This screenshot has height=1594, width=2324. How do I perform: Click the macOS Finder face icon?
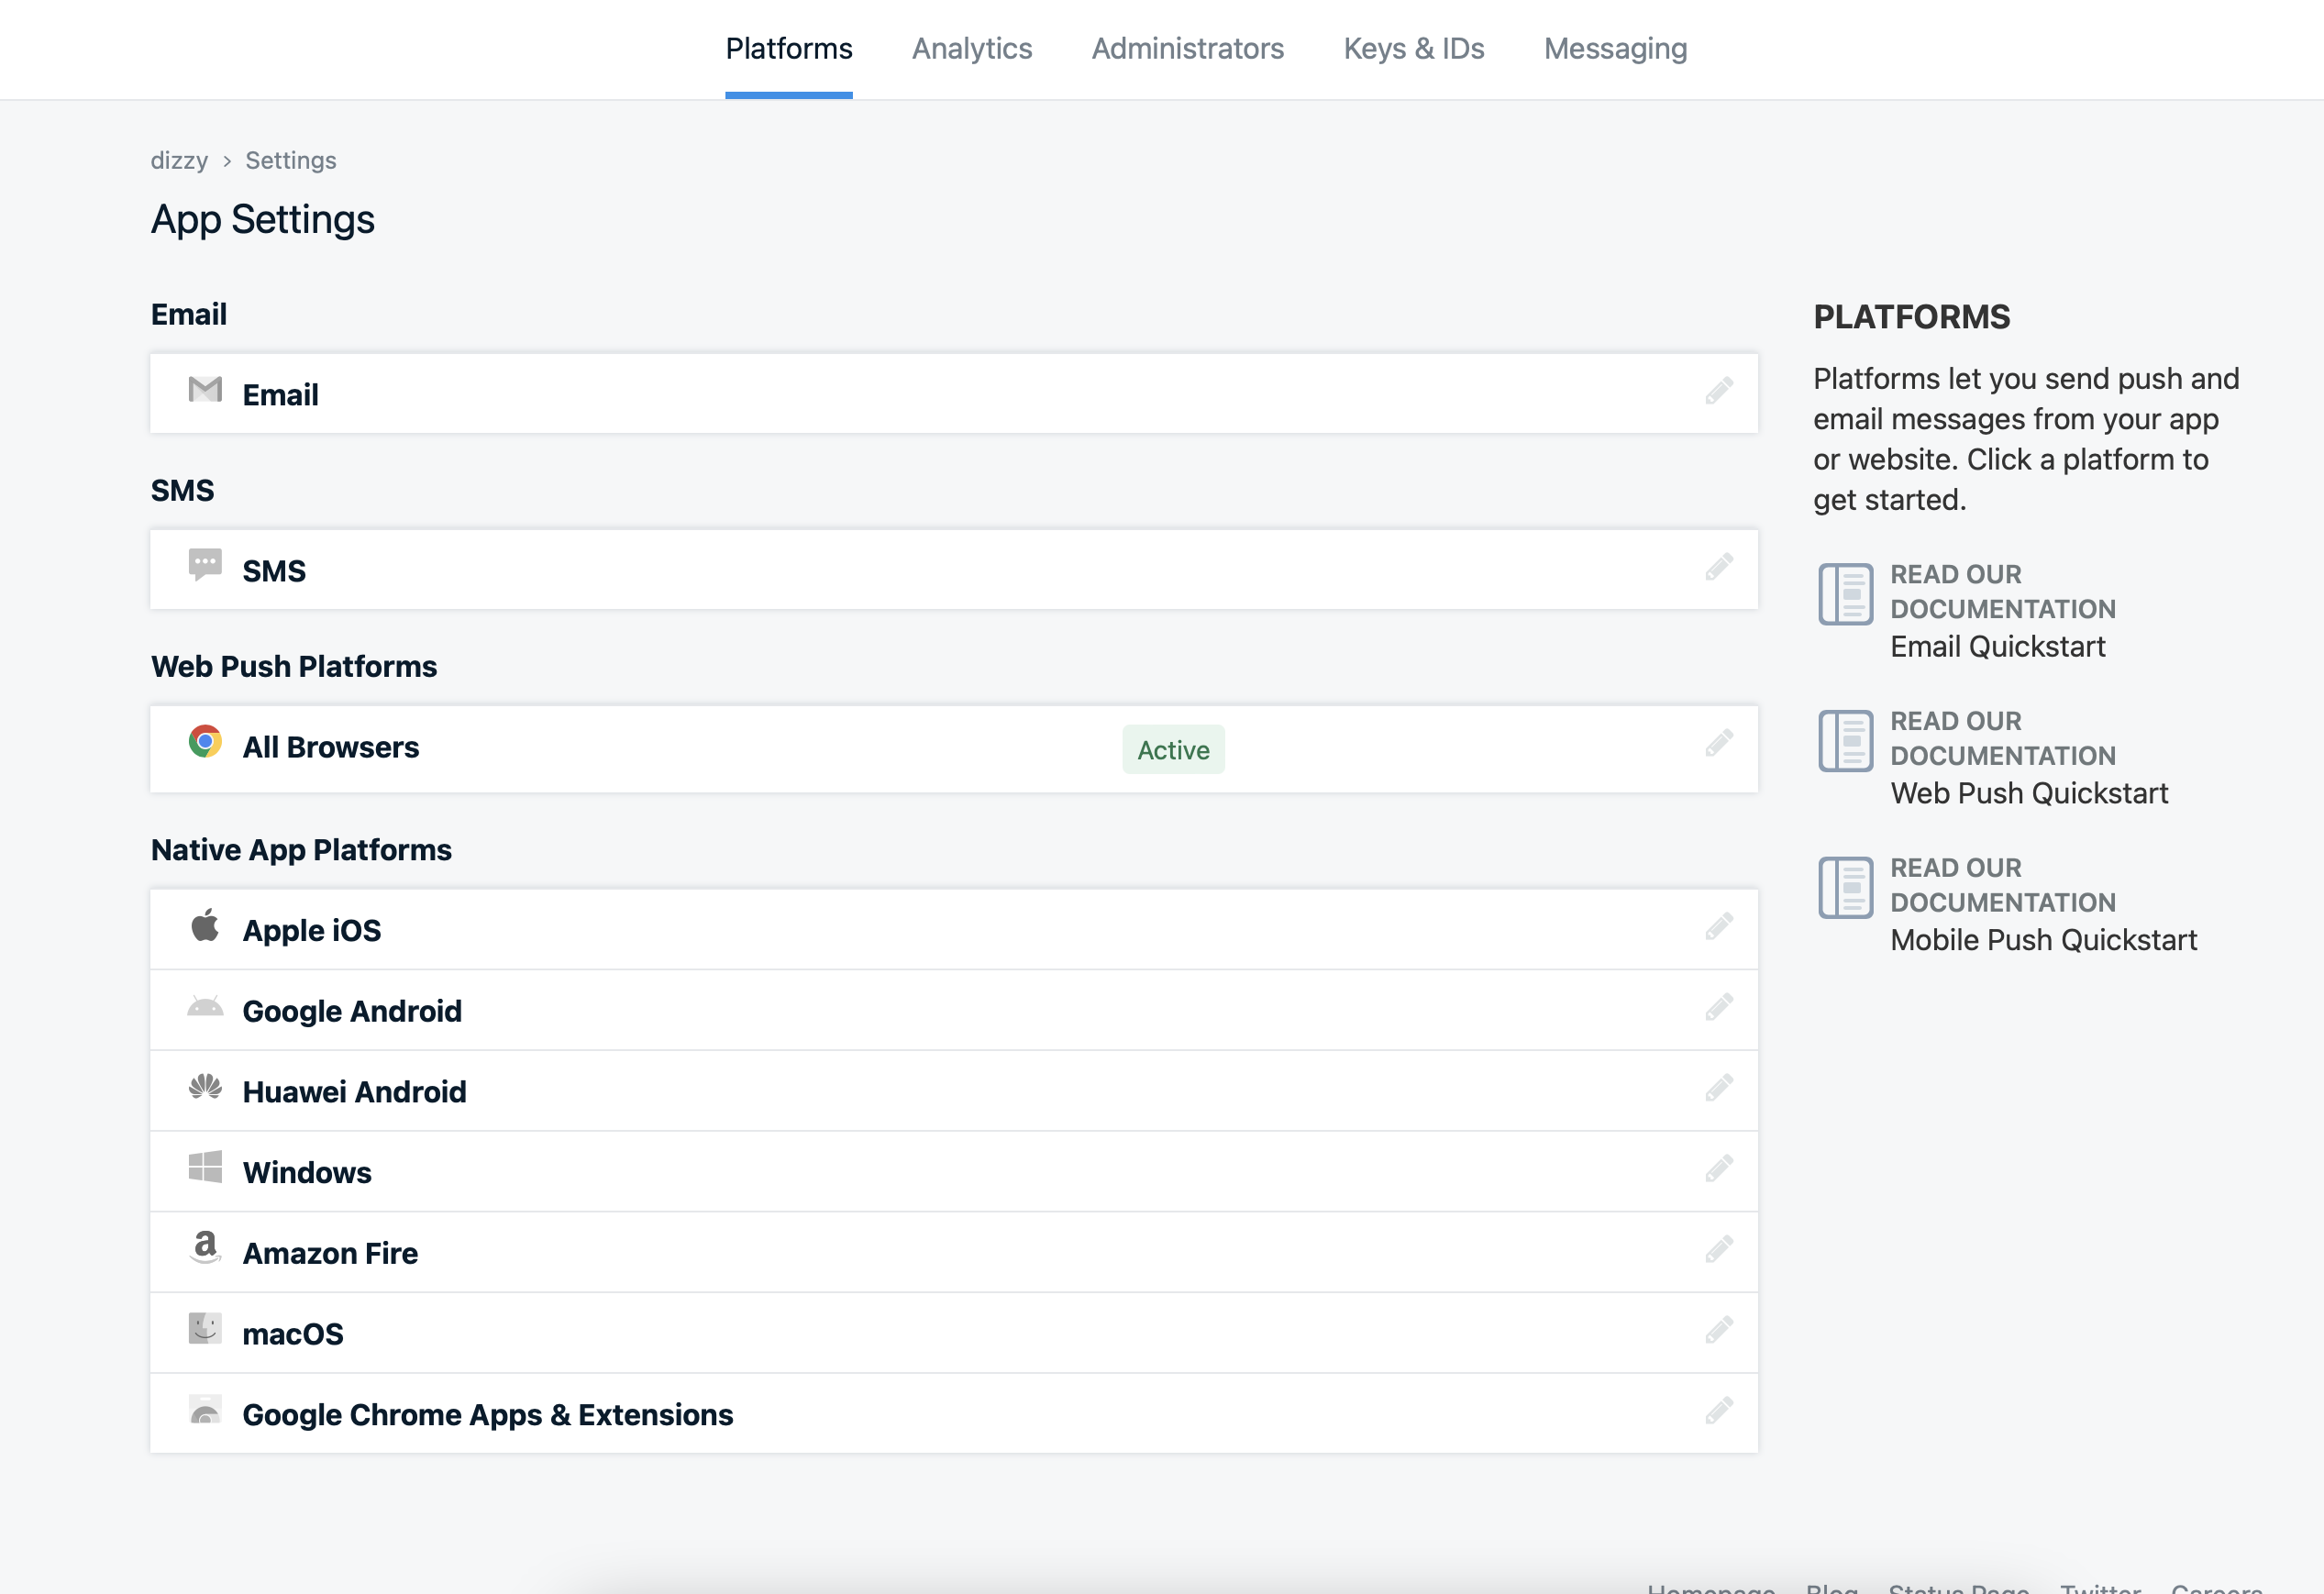(x=205, y=1329)
